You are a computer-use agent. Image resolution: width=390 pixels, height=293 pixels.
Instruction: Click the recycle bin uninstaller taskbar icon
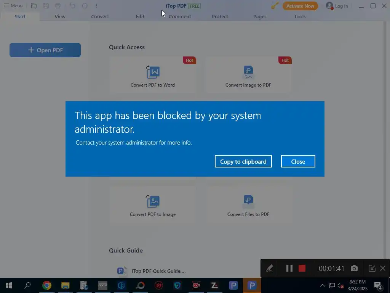(x=84, y=285)
